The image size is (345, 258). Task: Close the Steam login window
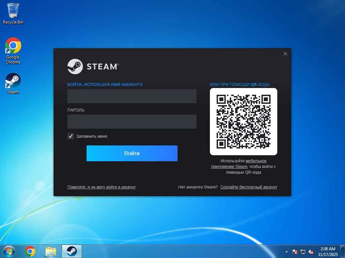(285, 54)
